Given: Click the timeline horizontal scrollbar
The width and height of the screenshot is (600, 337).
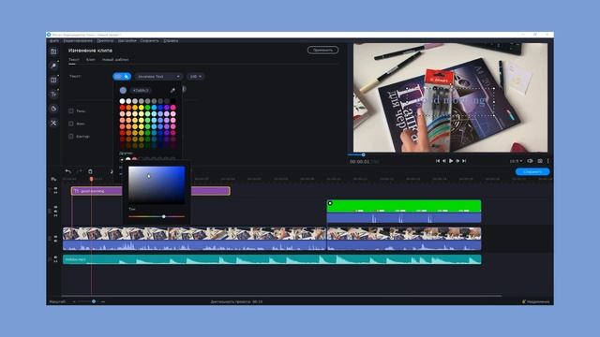Looking at the screenshot, I should coord(281,296).
